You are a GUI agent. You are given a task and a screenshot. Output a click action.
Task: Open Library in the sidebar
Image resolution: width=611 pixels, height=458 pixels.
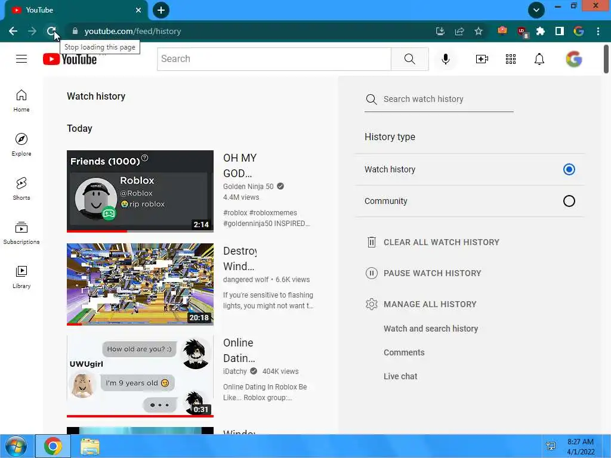pos(21,277)
